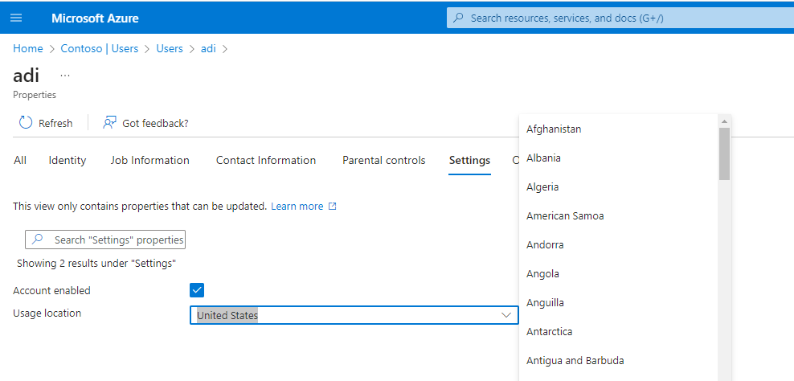Focus the Search resources, services, and docs field
Viewport: 794px width, 381px height.
tap(620, 18)
